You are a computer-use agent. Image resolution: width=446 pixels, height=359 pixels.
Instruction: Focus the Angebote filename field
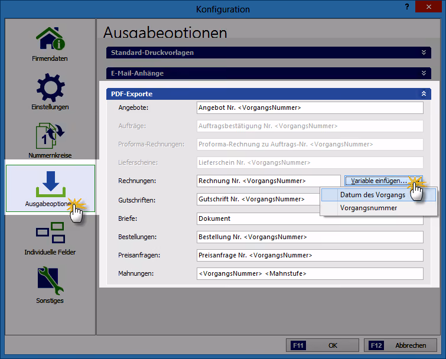(310, 107)
